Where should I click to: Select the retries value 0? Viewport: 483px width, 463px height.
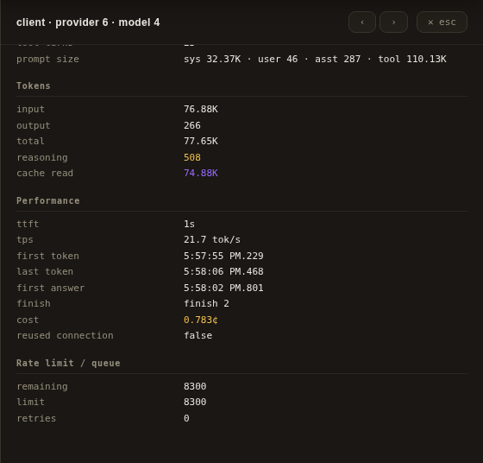click(x=186, y=418)
